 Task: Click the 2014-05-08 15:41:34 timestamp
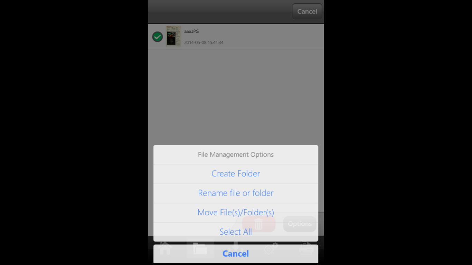click(x=204, y=43)
